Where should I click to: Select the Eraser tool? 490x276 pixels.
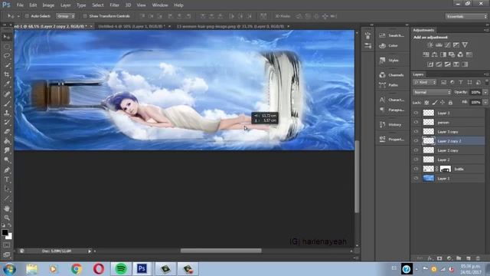[7, 131]
